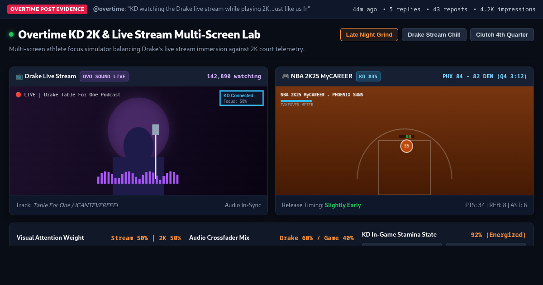
Task: Click the KD #35 badge
Action: [x=368, y=76]
